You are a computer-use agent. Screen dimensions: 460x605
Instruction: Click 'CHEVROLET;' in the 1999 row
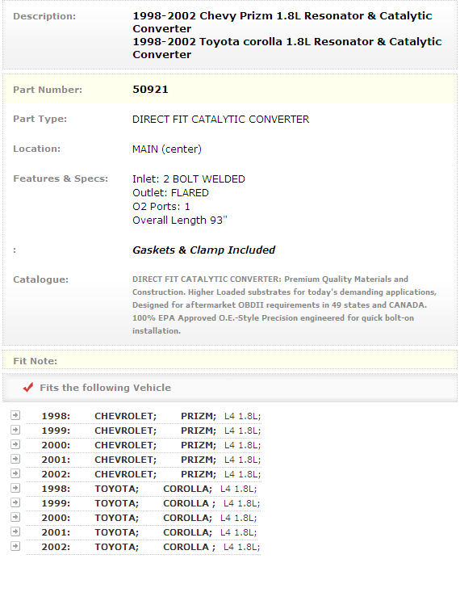126,431
